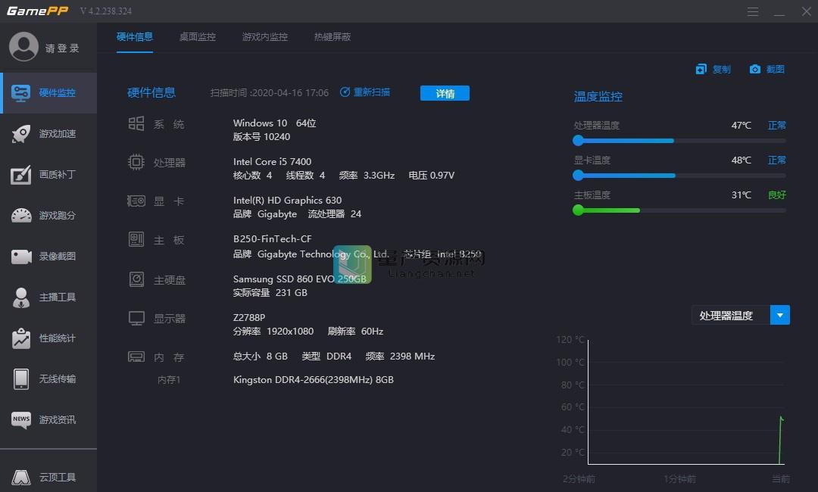Switch to the 游戏内监控 tab

pyautogui.click(x=265, y=37)
